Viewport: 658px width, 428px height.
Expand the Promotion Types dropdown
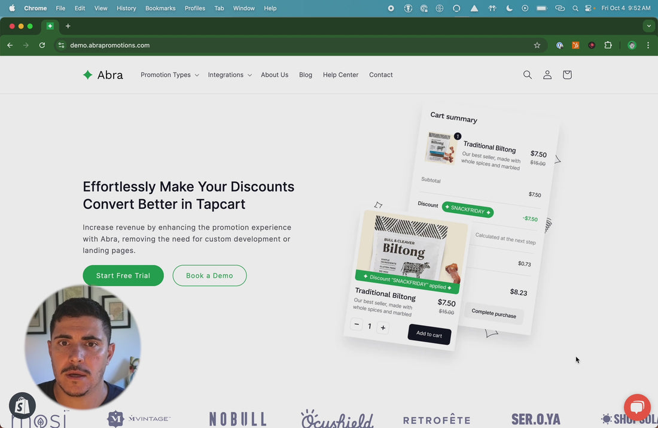[169, 75]
